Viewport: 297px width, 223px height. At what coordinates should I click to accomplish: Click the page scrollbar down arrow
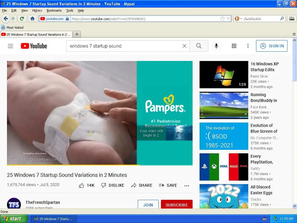(x=294, y=206)
